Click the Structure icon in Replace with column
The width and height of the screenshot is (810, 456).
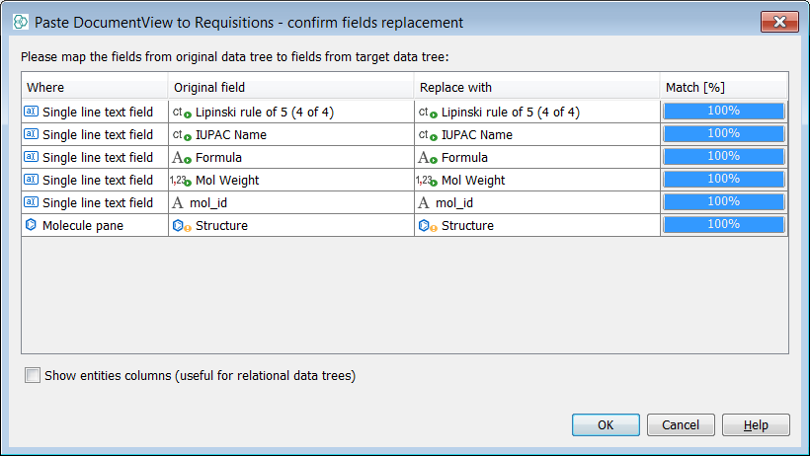pyautogui.click(x=428, y=226)
